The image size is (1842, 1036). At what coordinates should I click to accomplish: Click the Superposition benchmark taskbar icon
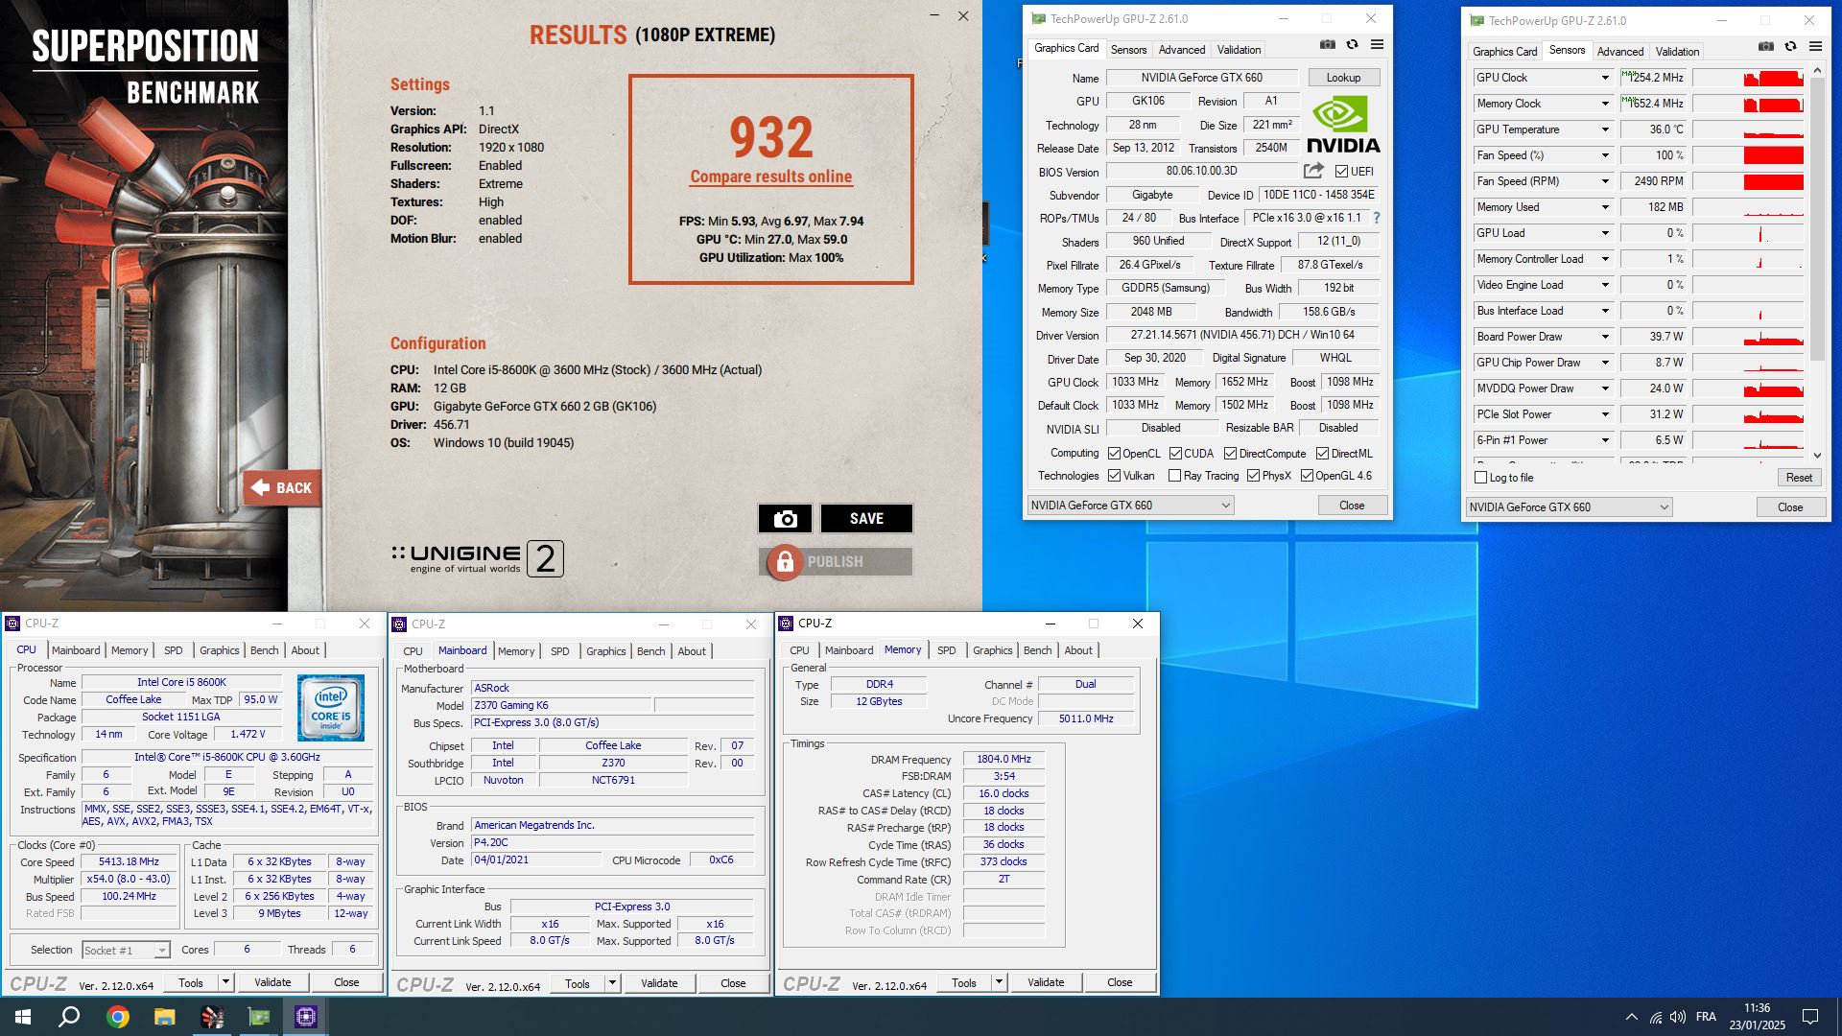[211, 1017]
